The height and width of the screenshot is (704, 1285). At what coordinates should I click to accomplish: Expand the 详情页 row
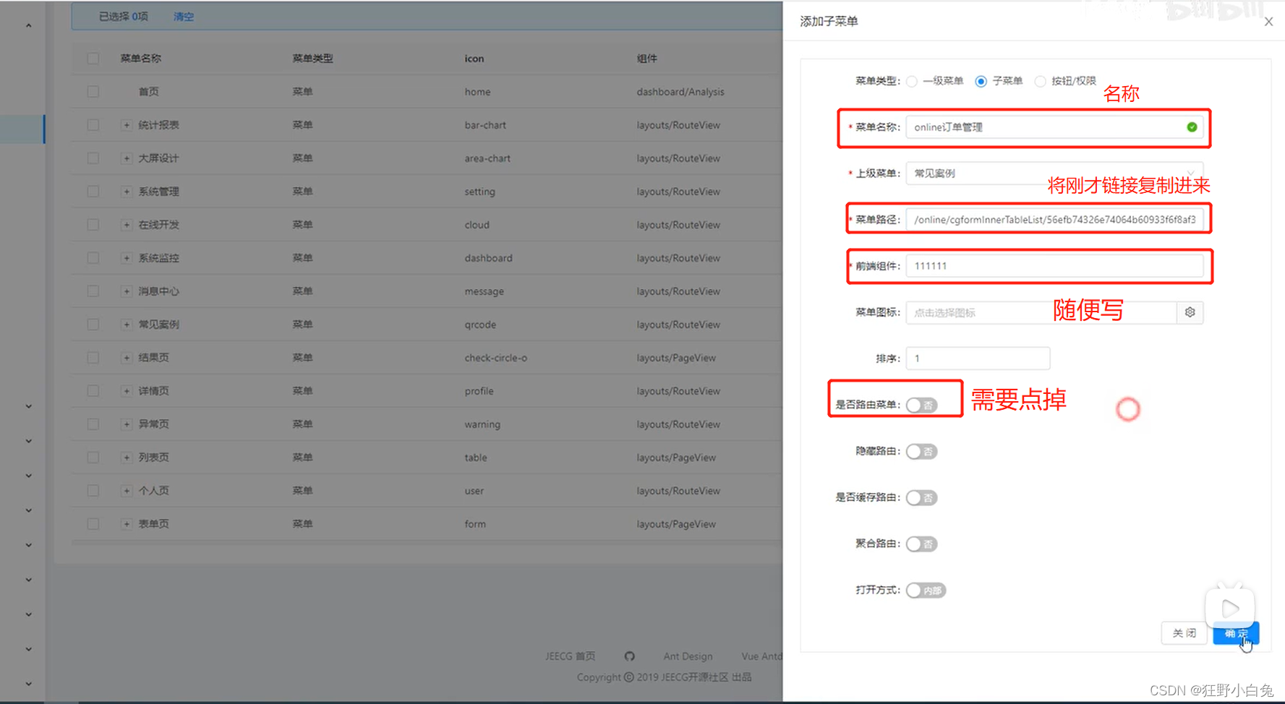[127, 391]
